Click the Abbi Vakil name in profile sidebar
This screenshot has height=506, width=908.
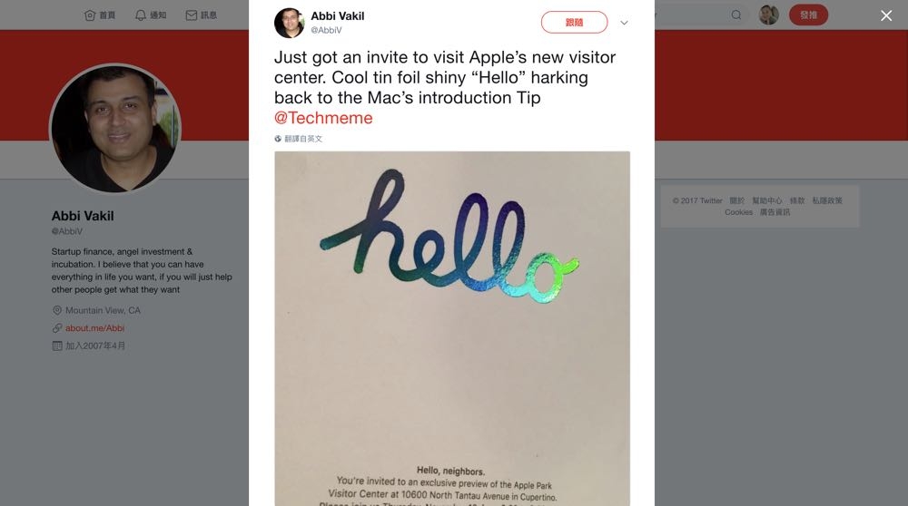[x=83, y=217]
